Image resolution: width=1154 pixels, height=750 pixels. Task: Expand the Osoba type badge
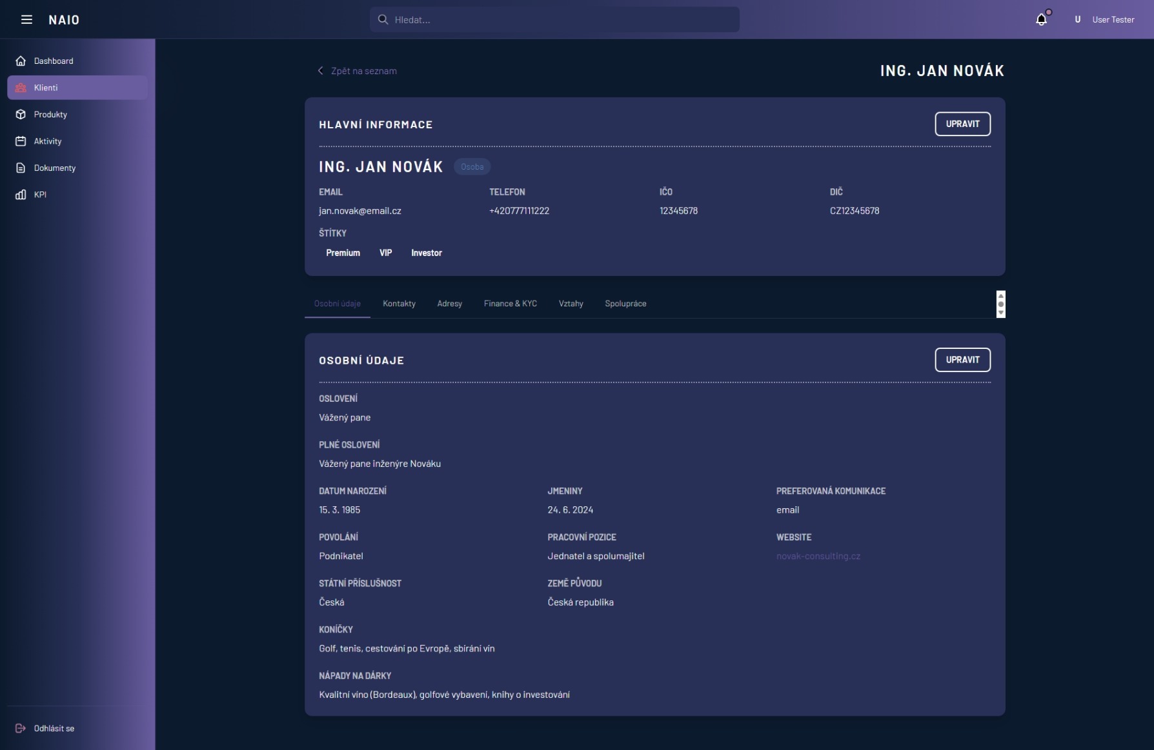point(472,166)
